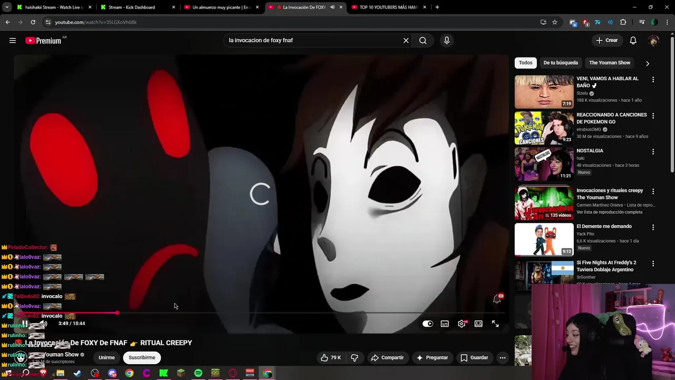Open VENI, VAMOS A HABLAR thumbnail
The height and width of the screenshot is (380, 675).
(544, 92)
